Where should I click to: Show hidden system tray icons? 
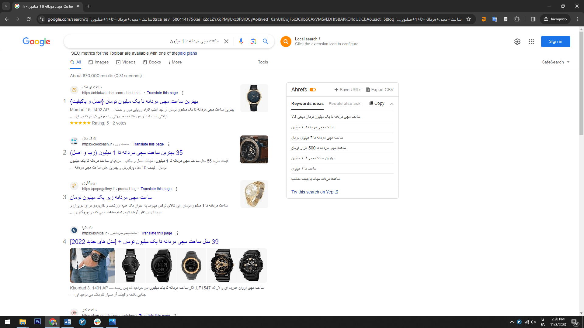pyautogui.click(x=512, y=322)
